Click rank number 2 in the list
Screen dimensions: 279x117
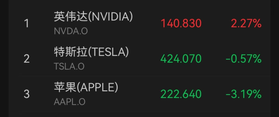[x=27, y=59]
